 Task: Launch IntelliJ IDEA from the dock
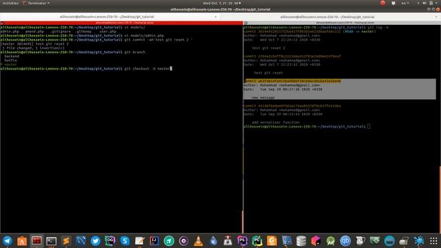[154, 241]
